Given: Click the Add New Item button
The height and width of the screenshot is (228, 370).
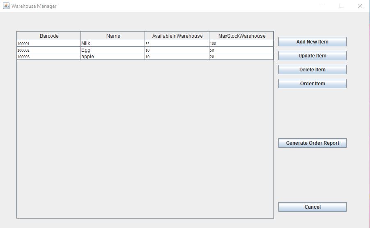Looking at the screenshot, I should tap(313, 42).
